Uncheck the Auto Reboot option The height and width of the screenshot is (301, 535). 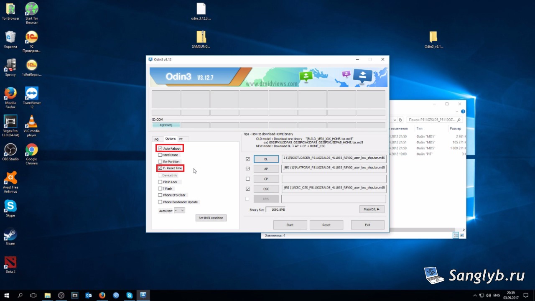click(160, 148)
